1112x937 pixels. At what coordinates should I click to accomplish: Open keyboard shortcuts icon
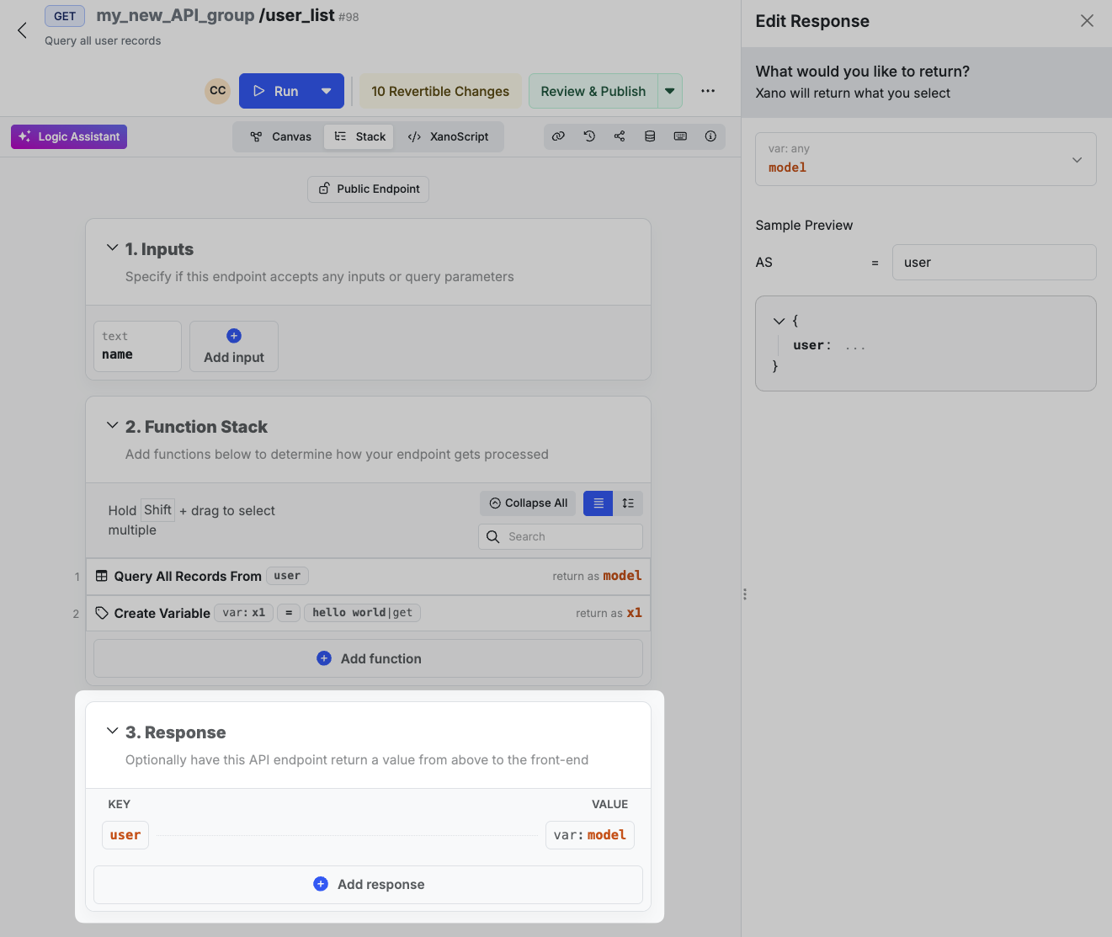pos(680,136)
